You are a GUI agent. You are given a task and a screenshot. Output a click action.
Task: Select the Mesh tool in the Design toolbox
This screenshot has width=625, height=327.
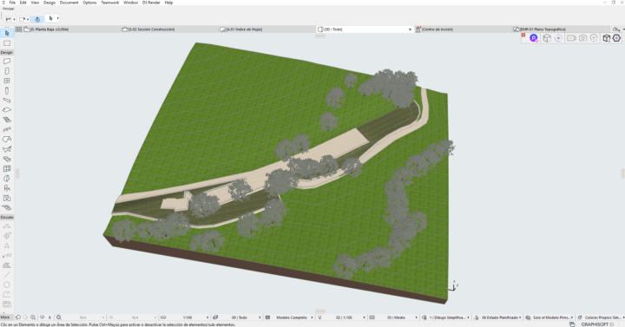[x=7, y=207]
